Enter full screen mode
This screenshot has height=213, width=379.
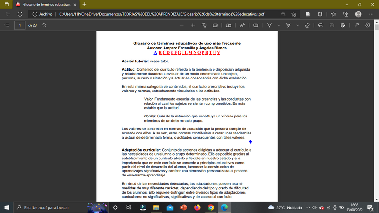[356, 25]
